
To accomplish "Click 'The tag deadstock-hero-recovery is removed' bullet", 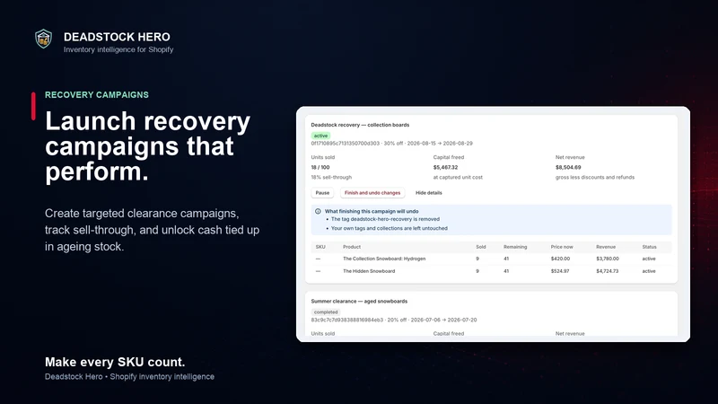I will (385, 219).
